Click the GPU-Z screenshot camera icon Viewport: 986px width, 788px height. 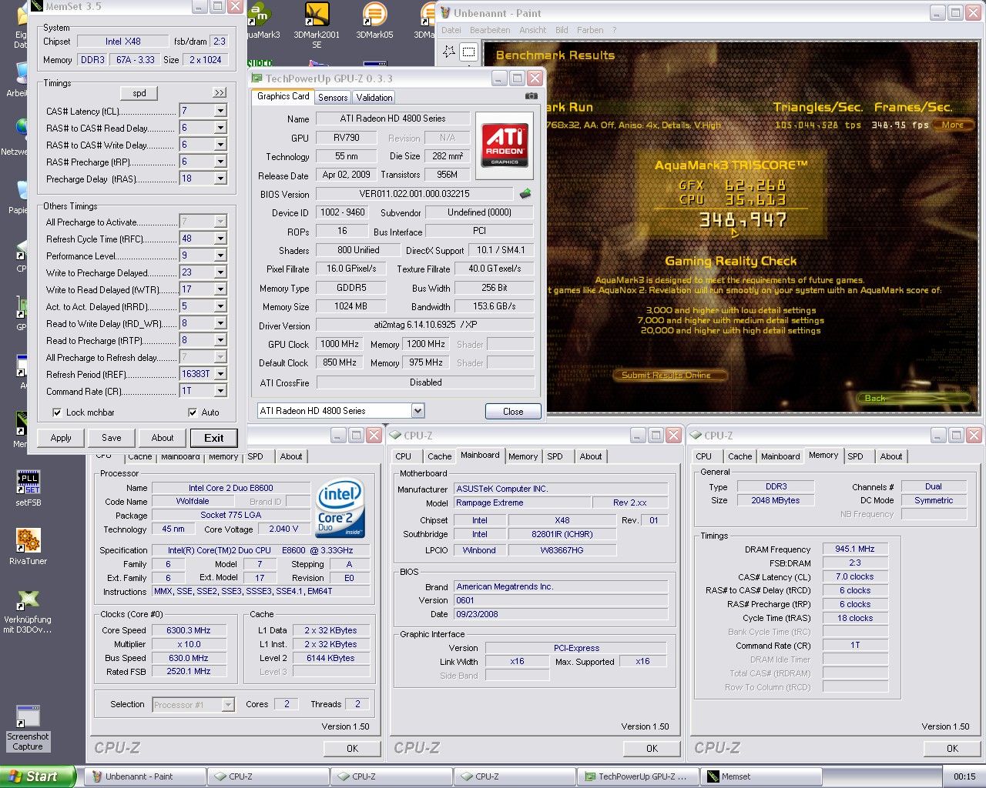click(x=531, y=96)
